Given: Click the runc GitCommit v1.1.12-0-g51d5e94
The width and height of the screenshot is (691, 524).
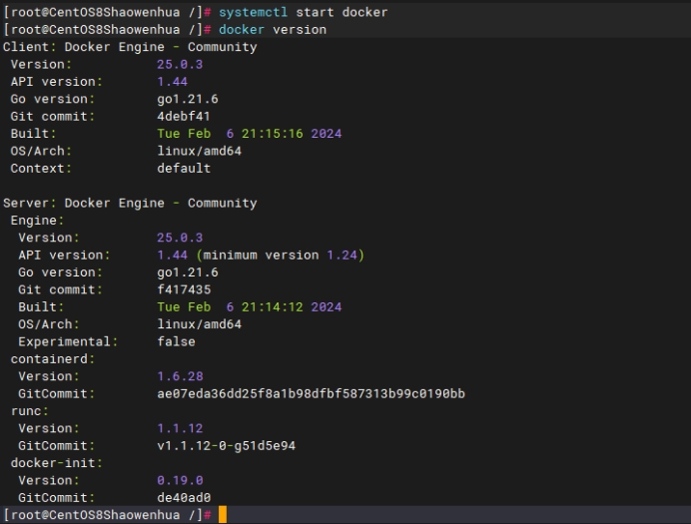Looking at the screenshot, I should coord(226,445).
